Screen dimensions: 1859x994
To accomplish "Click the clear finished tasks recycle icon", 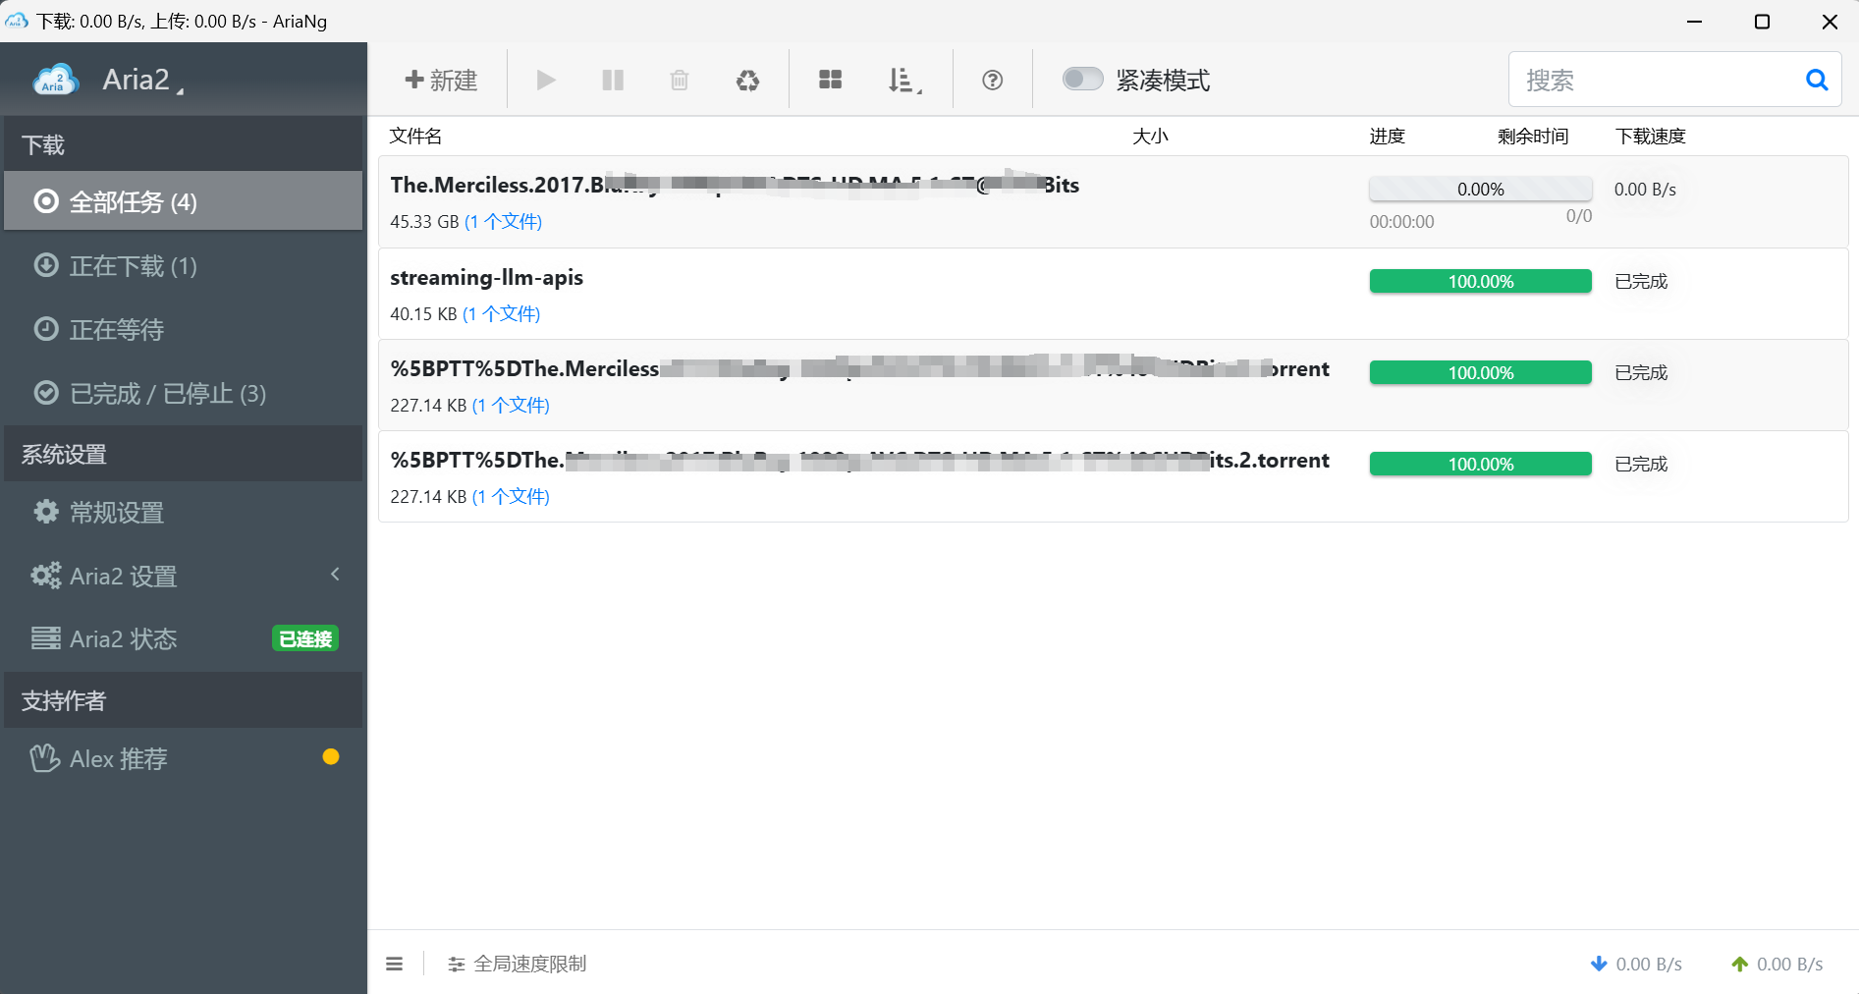I will [x=747, y=80].
